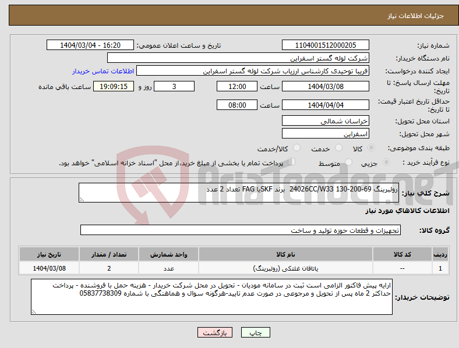Screen dimensions: 459x348
Task: Click the unit cell عدد in table
Action: tap(168, 268)
